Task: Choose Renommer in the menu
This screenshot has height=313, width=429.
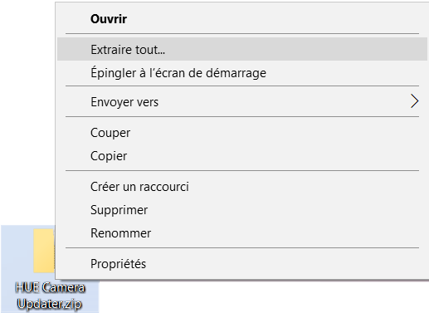Action: pyautogui.click(x=242, y=233)
